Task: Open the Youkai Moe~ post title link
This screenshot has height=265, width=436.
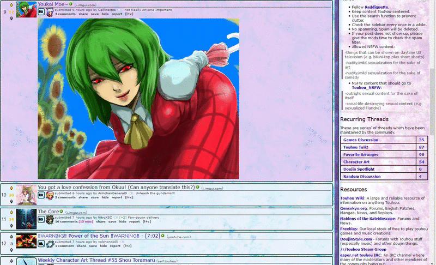Action: (53, 4)
